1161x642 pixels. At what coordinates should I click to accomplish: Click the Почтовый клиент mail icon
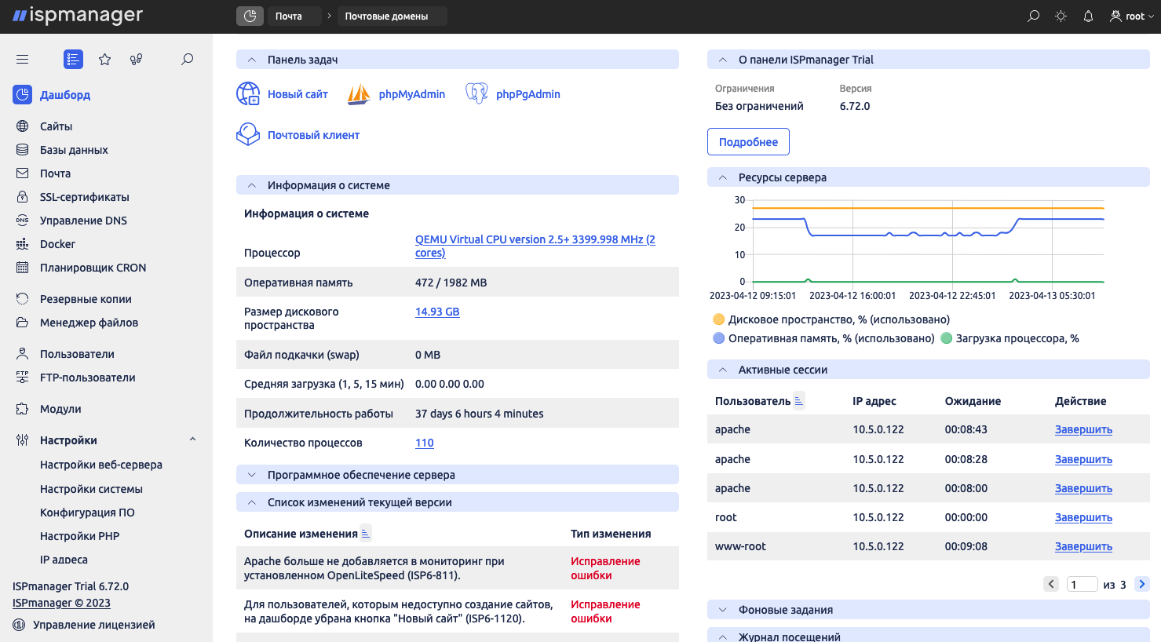[x=248, y=134]
